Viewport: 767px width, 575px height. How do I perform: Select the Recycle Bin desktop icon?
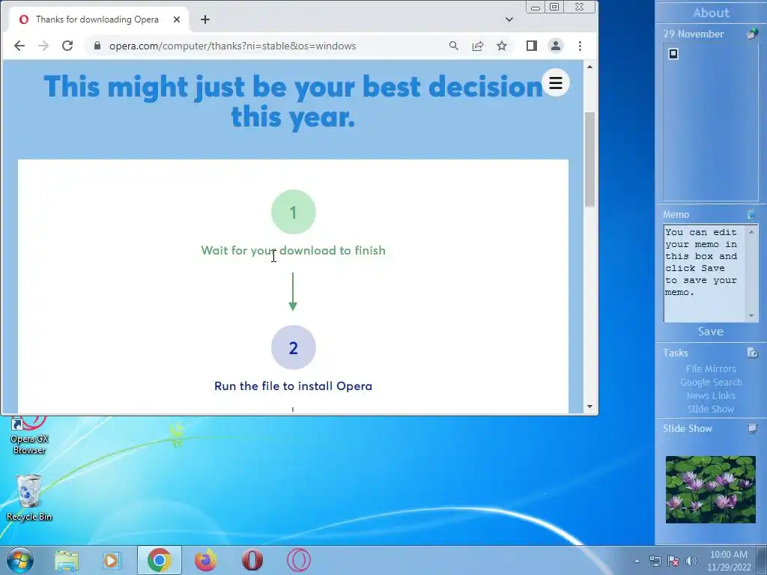[29, 498]
